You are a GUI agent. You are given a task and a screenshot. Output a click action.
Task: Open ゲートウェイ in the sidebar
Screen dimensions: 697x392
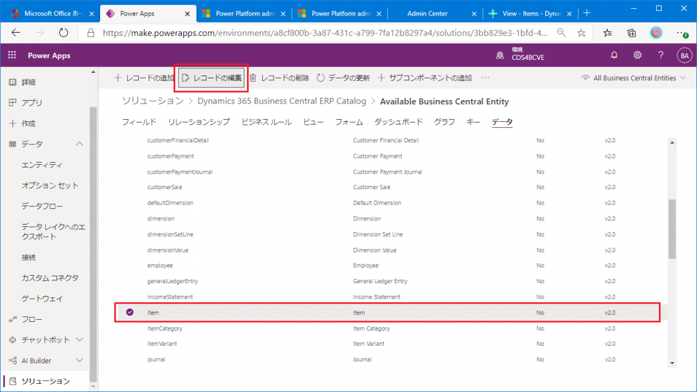(x=42, y=299)
